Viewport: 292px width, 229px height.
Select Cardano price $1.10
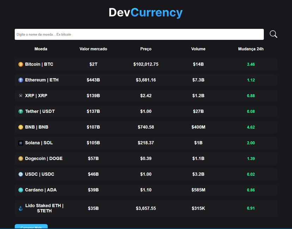click(x=146, y=190)
